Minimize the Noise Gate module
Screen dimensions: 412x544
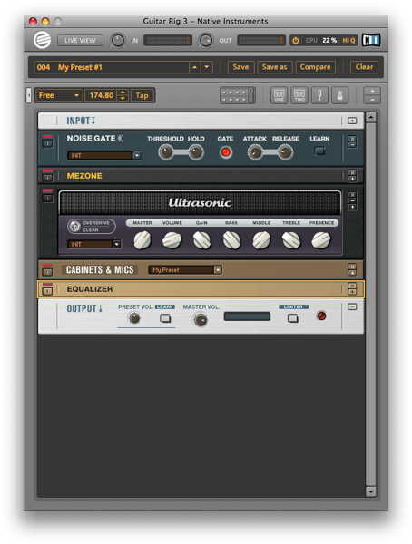pos(352,145)
